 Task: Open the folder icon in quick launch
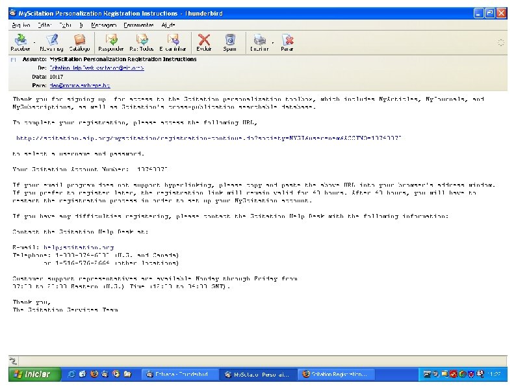click(127, 374)
